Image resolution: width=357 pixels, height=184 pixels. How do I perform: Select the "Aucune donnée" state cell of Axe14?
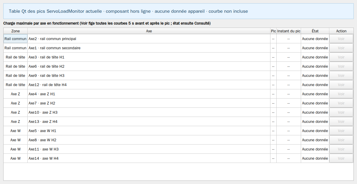click(x=315, y=158)
